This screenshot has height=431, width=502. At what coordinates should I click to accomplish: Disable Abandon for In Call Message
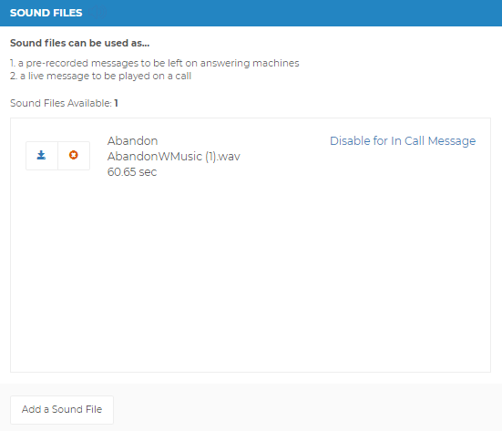pos(403,141)
